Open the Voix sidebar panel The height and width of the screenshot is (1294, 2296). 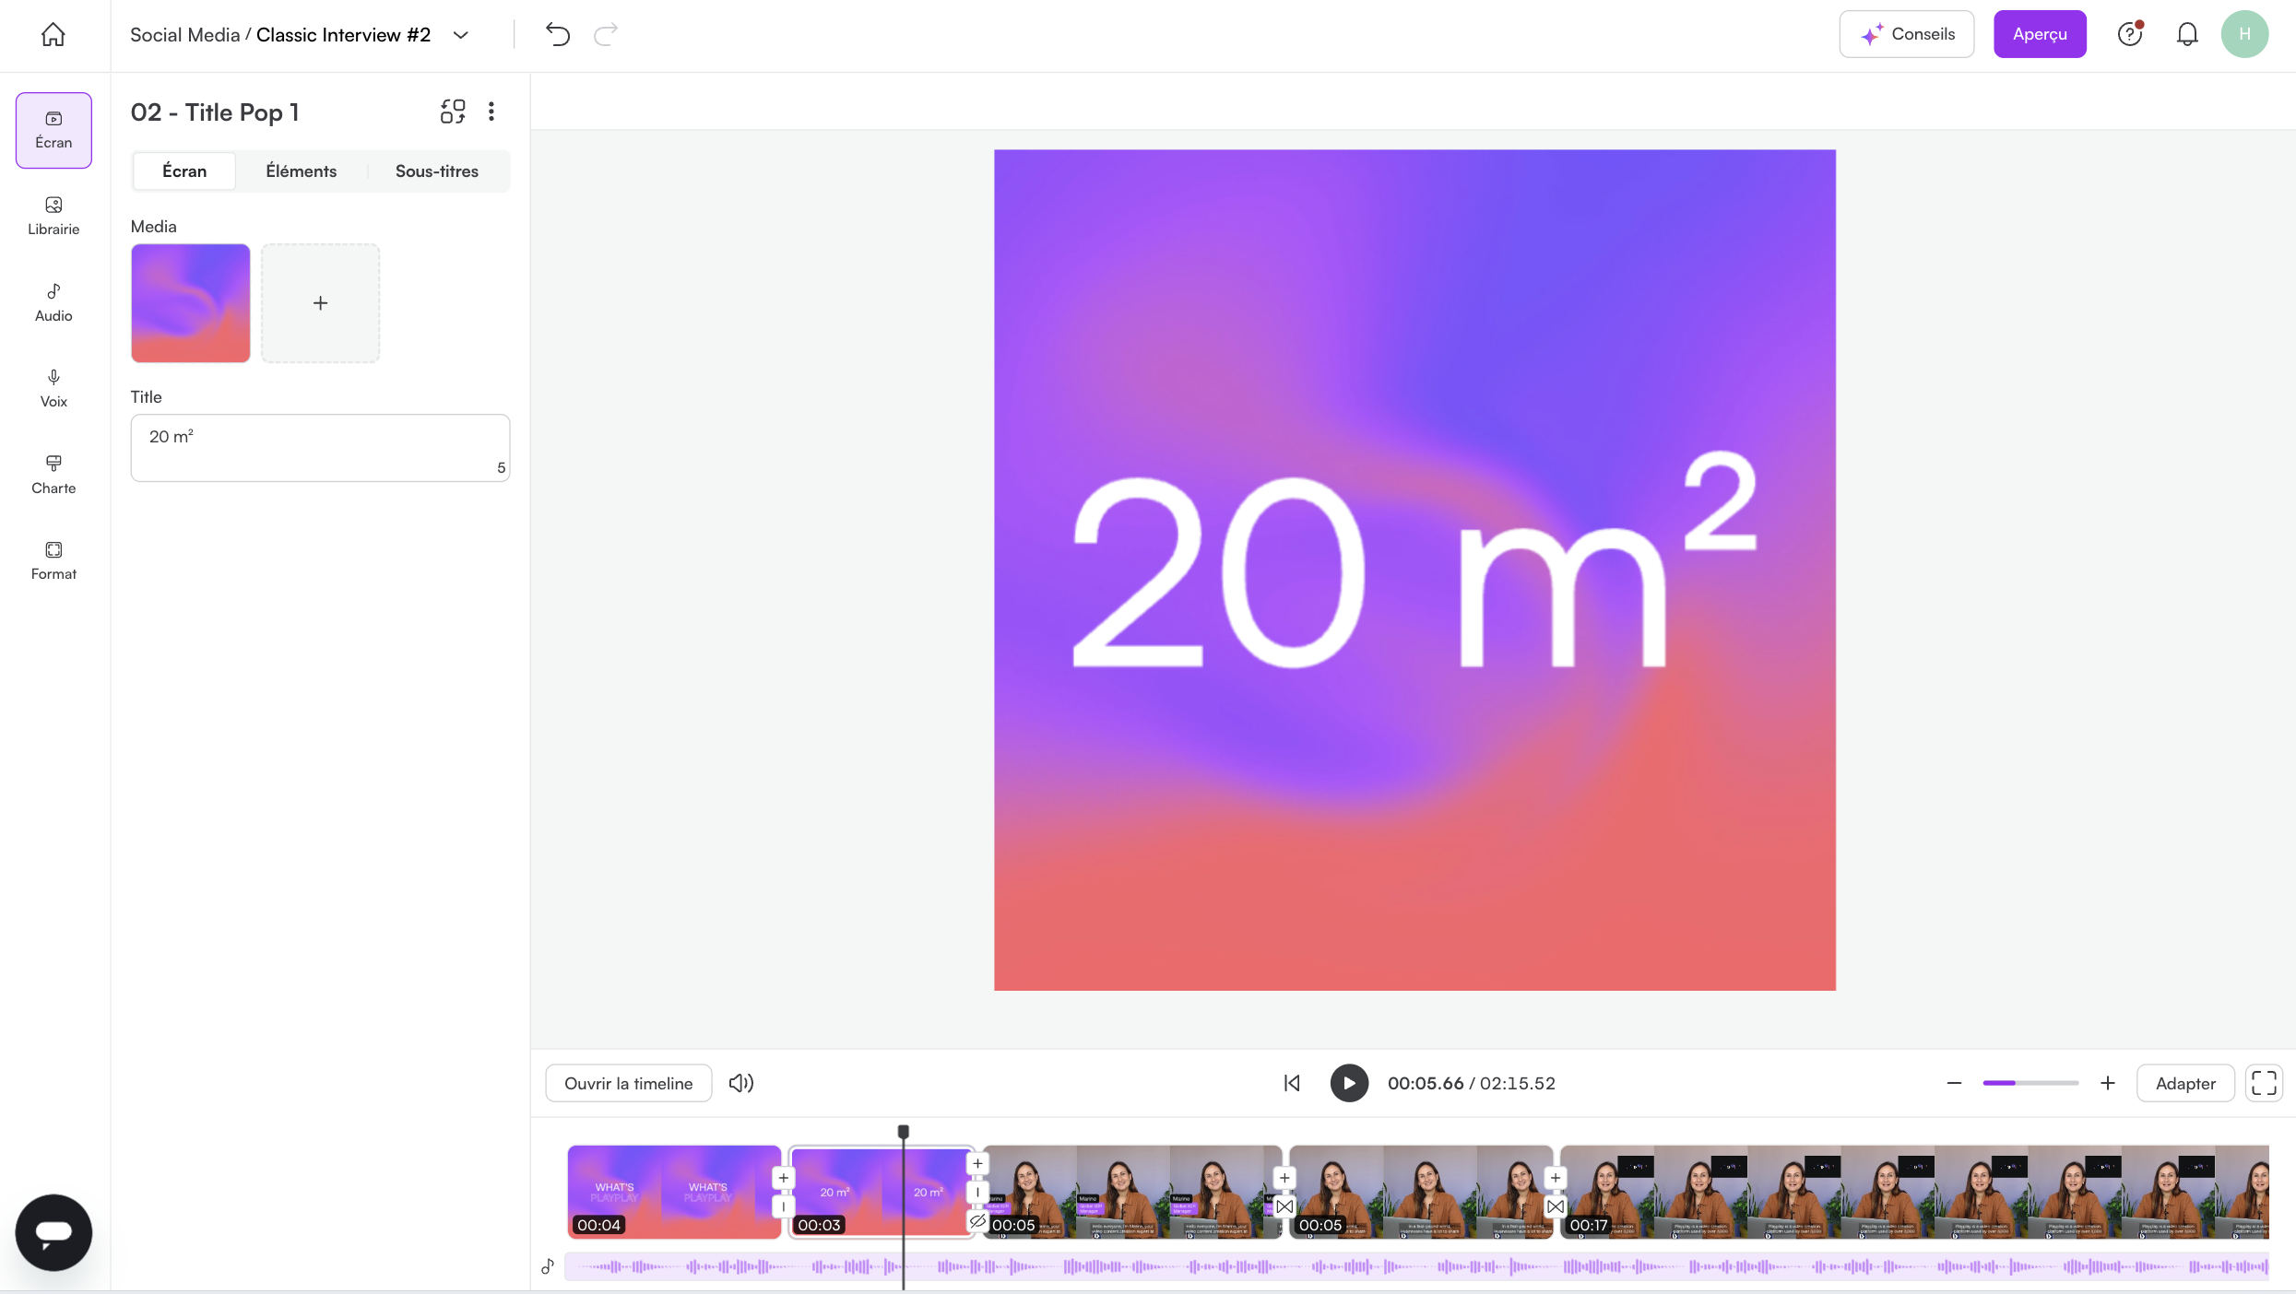pyautogui.click(x=53, y=388)
